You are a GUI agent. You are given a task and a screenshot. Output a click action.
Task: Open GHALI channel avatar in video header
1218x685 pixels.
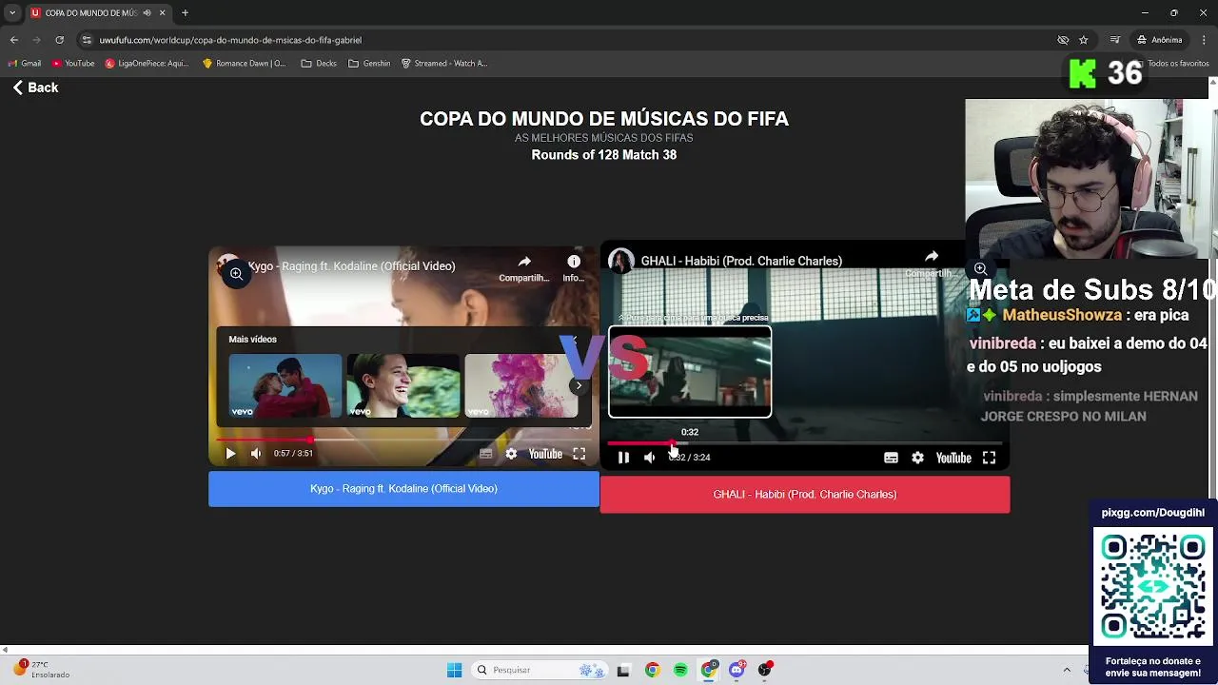click(621, 261)
